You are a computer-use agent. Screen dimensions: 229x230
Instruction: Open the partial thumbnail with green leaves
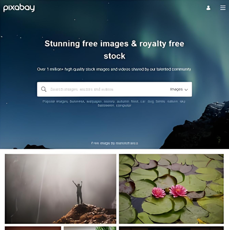tap(90, 228)
